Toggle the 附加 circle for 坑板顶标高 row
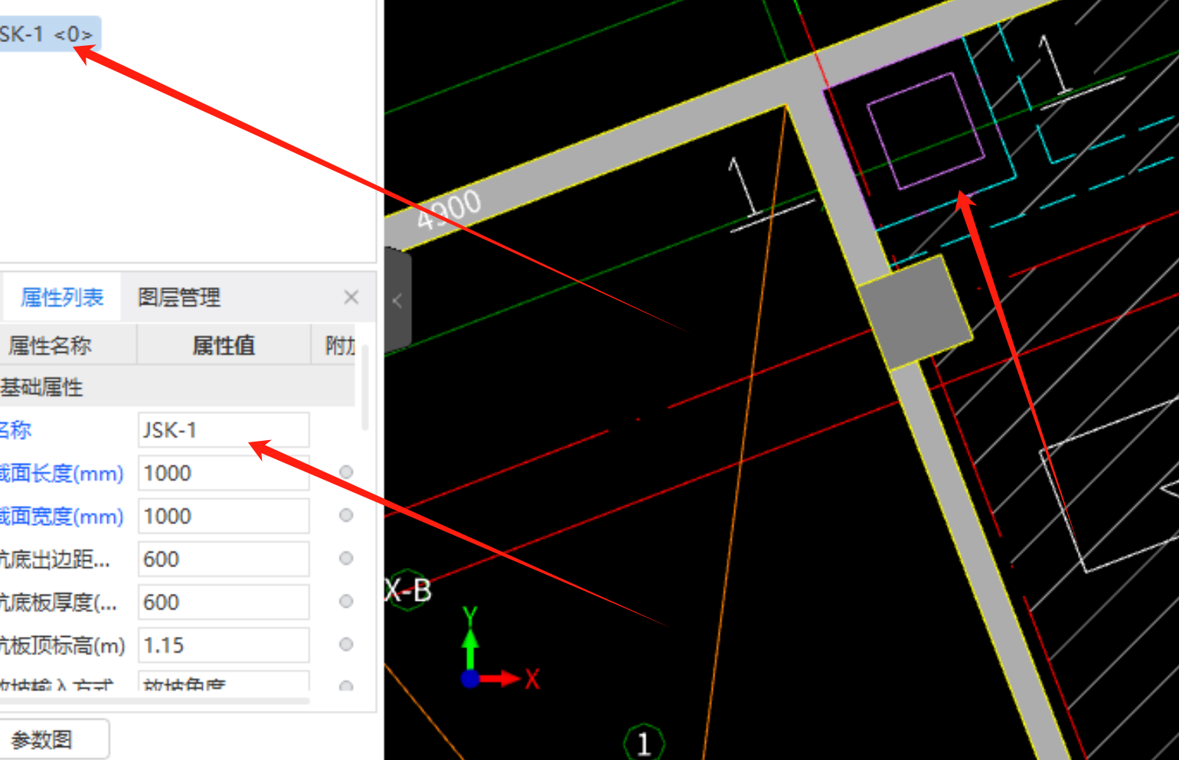The width and height of the screenshot is (1179, 760). [x=346, y=644]
